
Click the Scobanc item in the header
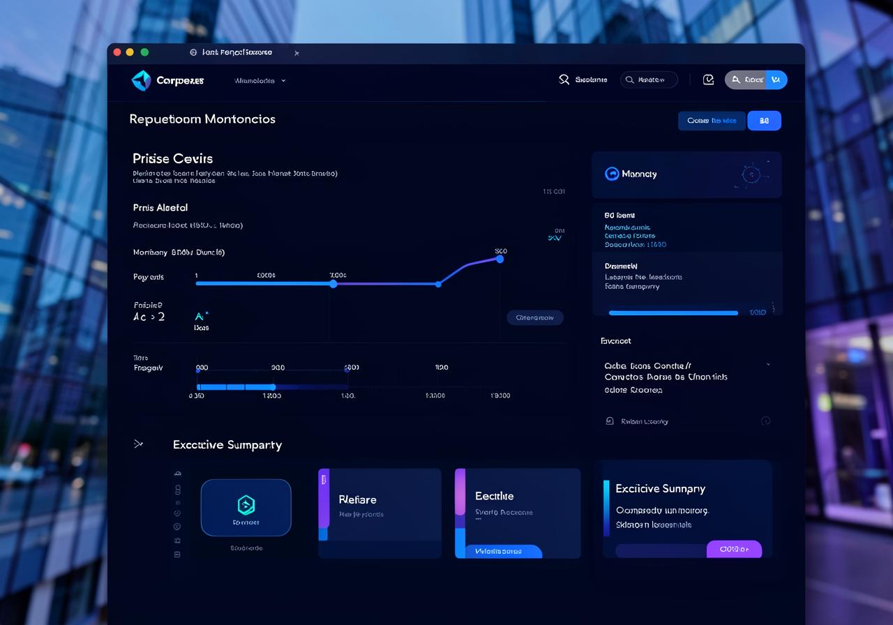pyautogui.click(x=583, y=80)
